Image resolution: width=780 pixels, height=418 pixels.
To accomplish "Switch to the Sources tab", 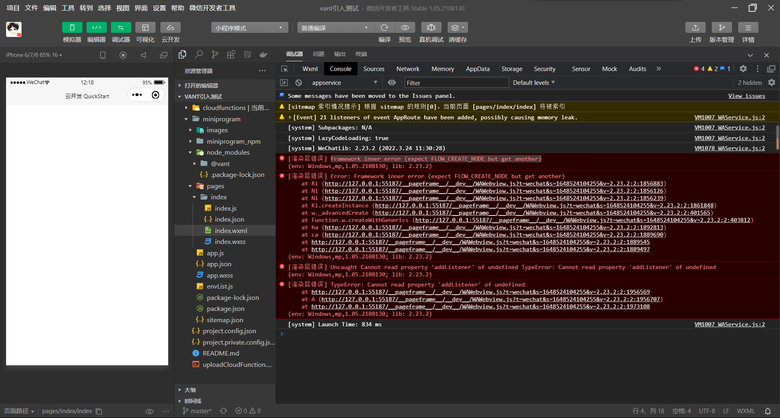I will 374,69.
